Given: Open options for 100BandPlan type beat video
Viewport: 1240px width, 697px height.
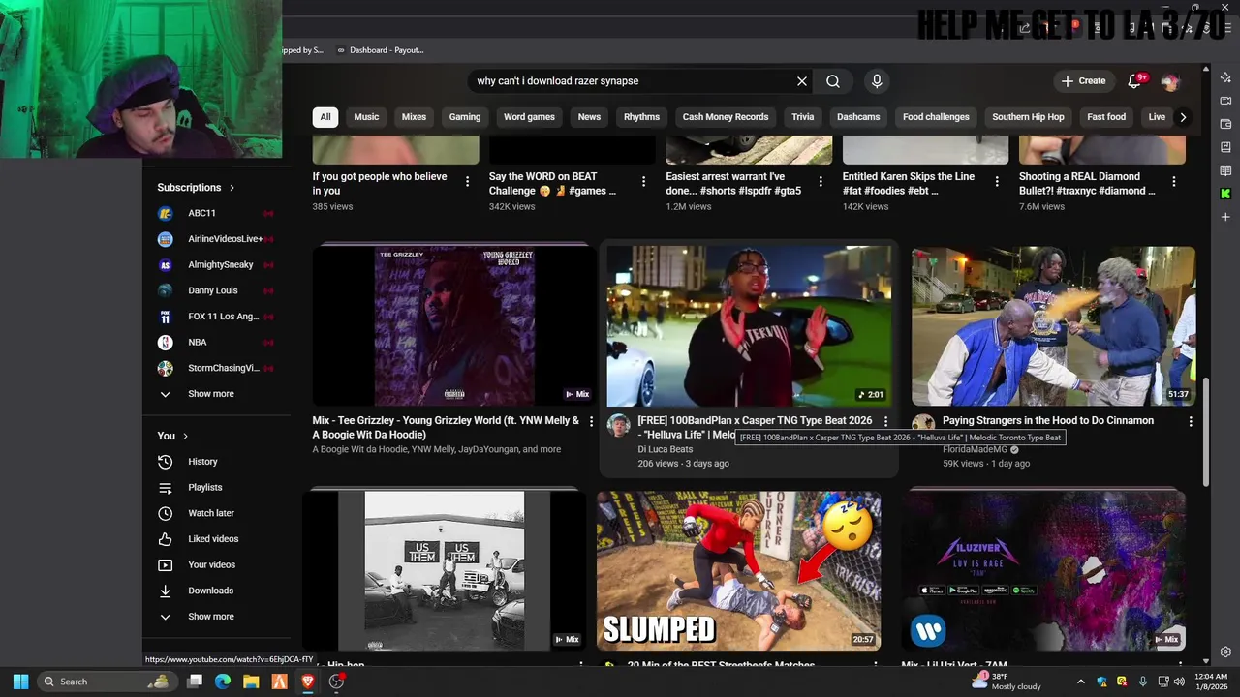Looking at the screenshot, I should (885, 422).
